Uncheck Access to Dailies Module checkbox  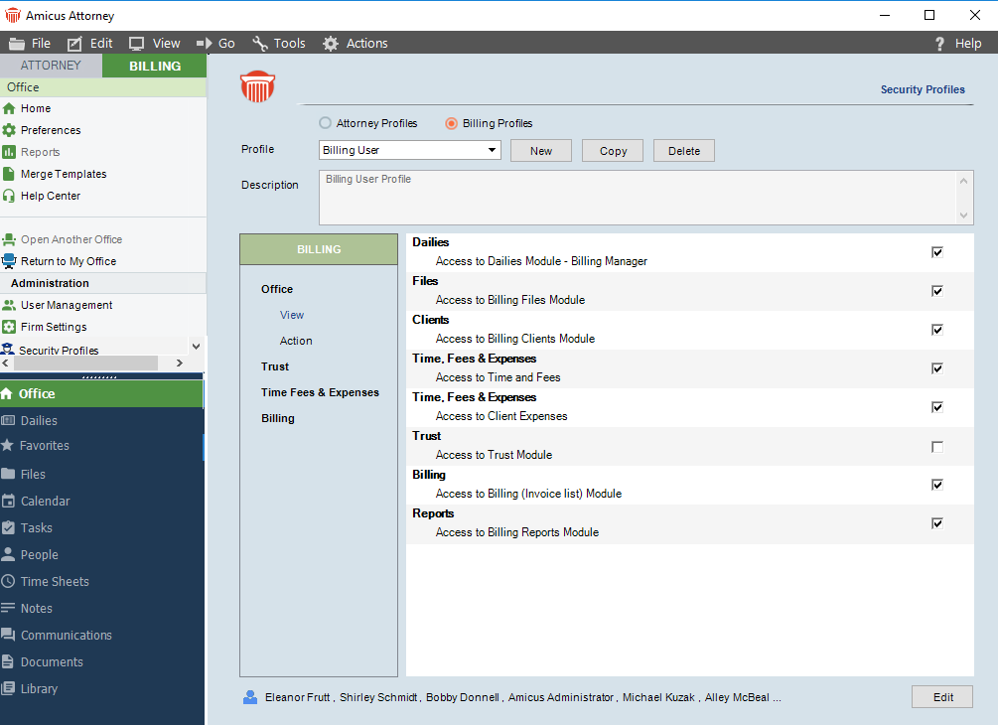point(936,252)
